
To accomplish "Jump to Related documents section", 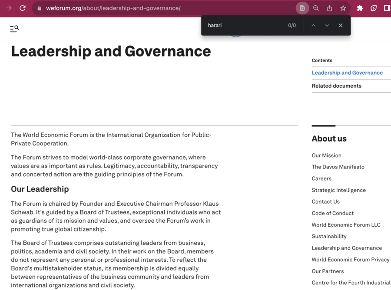I will [336, 86].
